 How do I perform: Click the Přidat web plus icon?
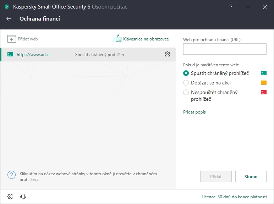tap(12, 39)
